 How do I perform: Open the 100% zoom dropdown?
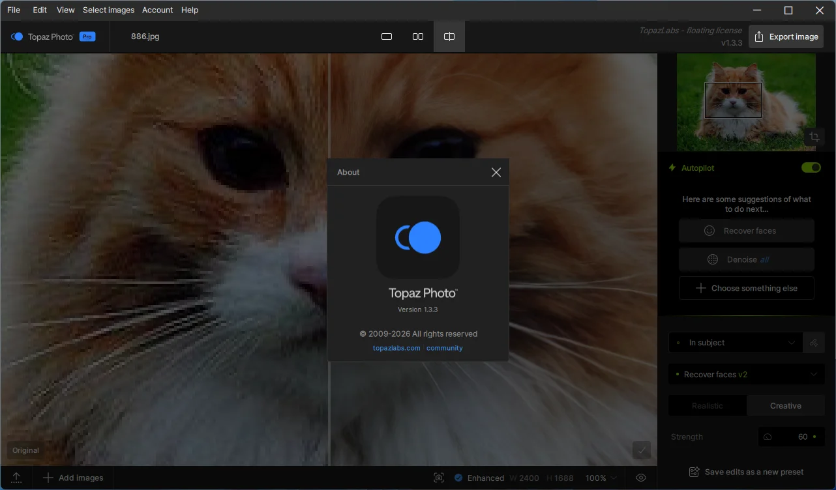click(601, 478)
